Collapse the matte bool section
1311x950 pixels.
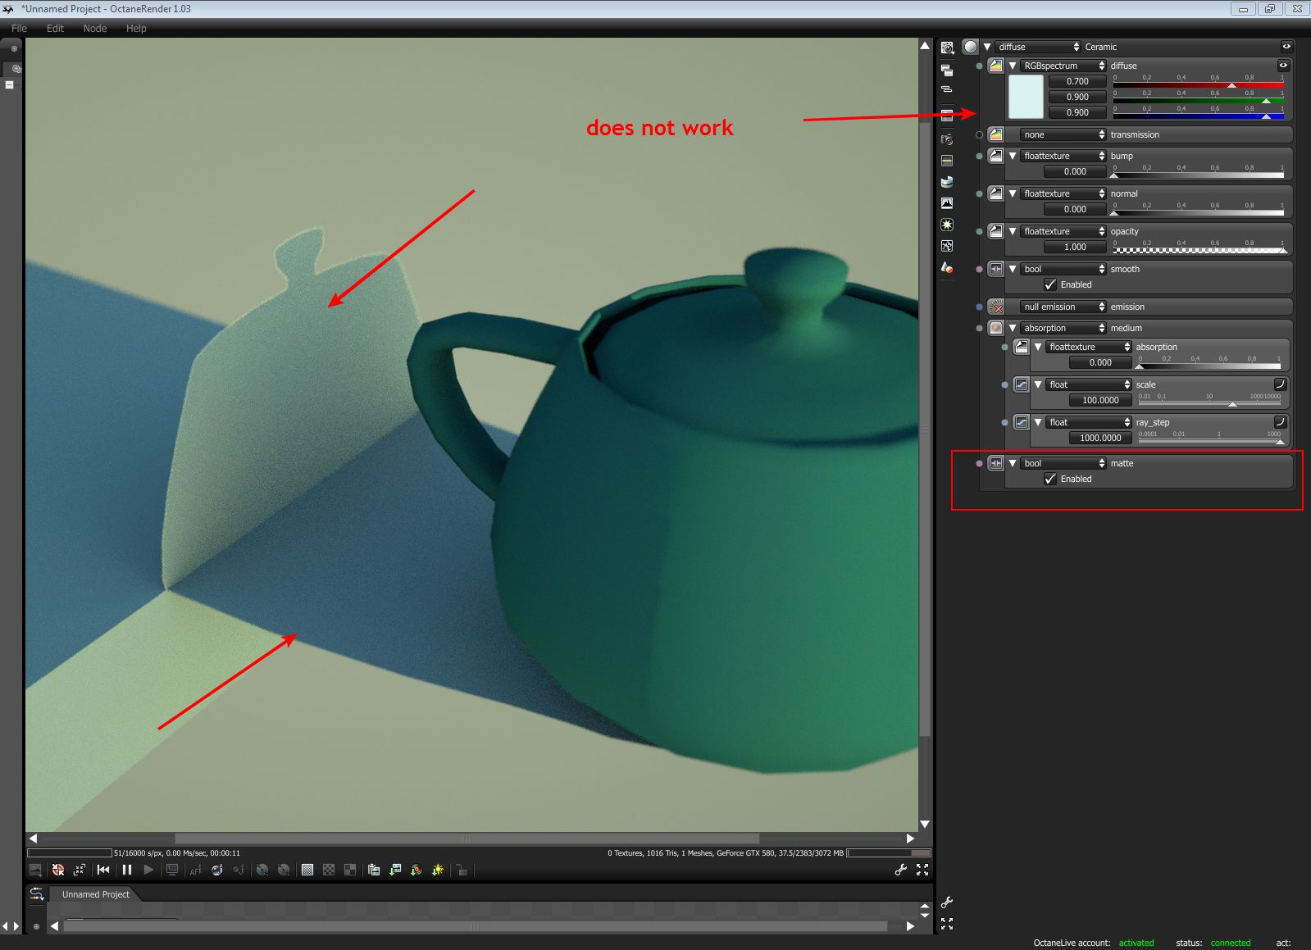[1013, 463]
